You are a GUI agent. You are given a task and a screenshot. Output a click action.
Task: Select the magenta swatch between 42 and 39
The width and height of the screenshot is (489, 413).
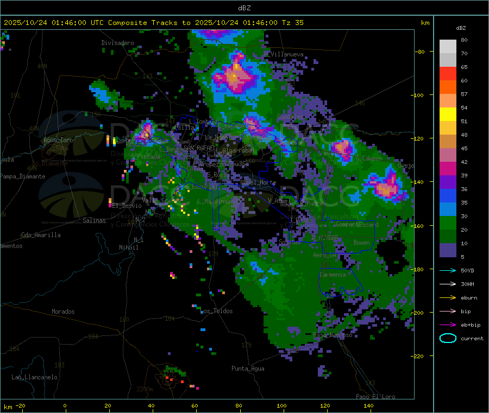coord(448,169)
